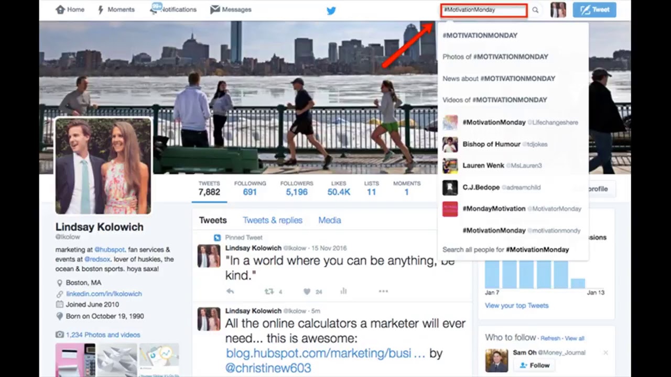Follow Sam Oh @Money_Journal

tap(534, 365)
